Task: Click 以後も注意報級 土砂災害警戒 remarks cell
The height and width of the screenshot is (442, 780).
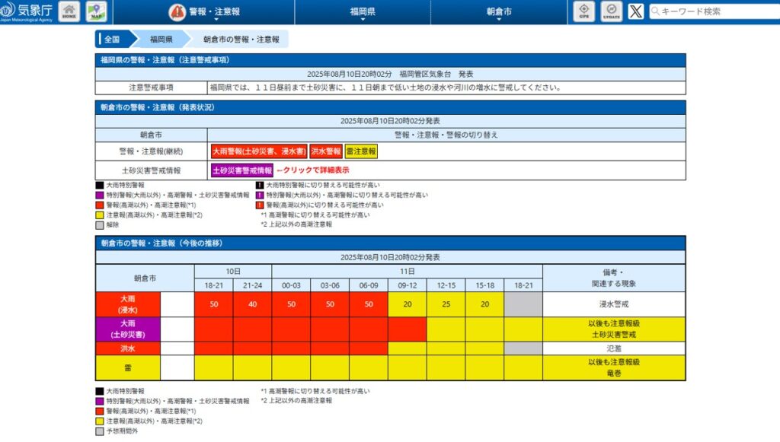Action: tap(614, 329)
